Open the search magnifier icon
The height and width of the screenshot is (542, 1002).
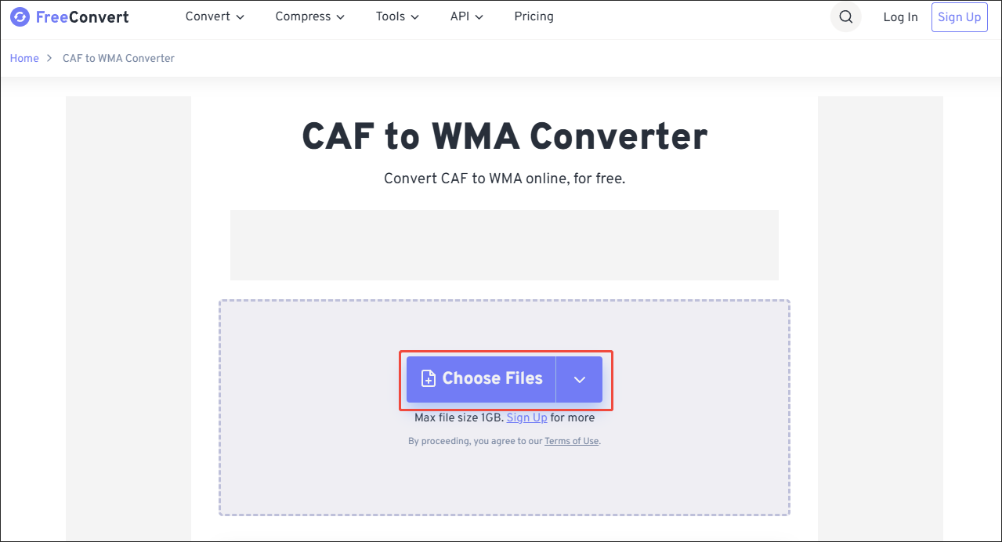(845, 16)
